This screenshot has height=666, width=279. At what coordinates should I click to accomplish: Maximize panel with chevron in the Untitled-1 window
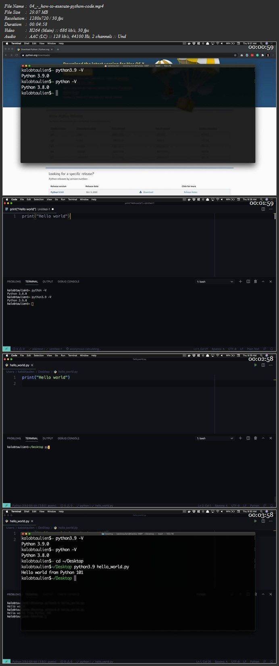(263, 281)
